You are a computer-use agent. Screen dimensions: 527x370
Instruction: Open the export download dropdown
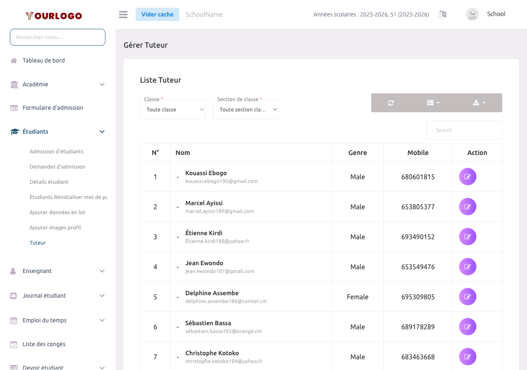point(479,103)
